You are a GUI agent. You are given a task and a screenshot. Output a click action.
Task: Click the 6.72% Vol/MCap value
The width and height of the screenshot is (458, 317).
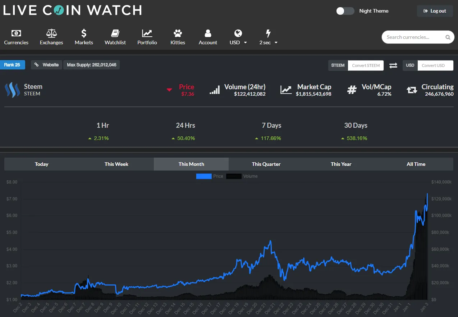tap(384, 94)
